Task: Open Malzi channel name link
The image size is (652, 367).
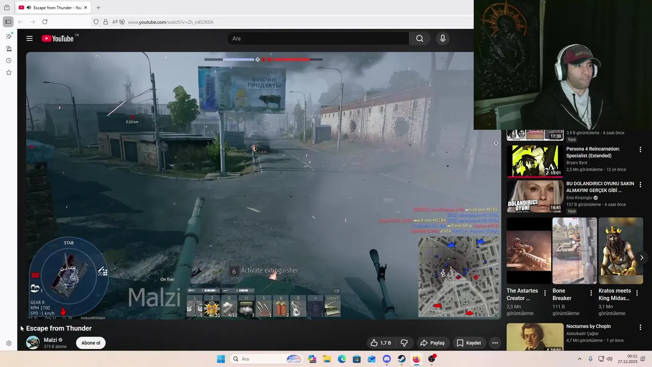Action: click(50, 340)
